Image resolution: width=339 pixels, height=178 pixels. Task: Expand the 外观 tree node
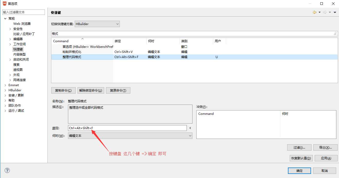(10, 75)
